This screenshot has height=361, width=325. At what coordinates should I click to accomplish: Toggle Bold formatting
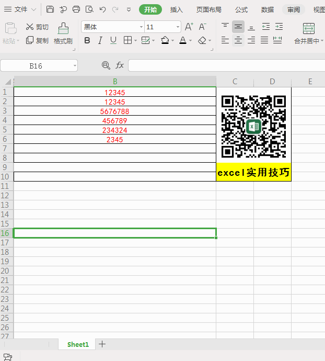[87, 40]
